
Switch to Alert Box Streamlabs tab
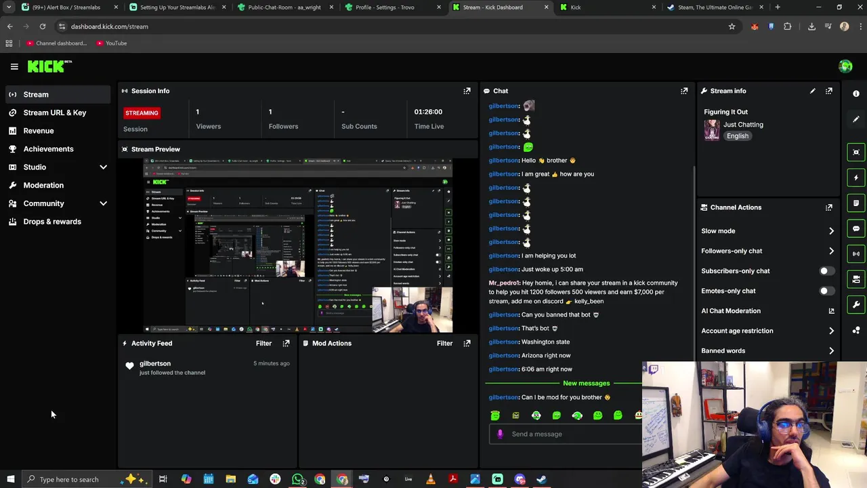[69, 7]
